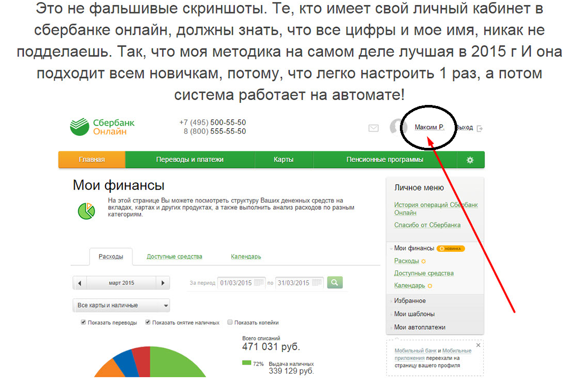Click the март 2015 month label
The image size is (567, 381).
(x=122, y=283)
